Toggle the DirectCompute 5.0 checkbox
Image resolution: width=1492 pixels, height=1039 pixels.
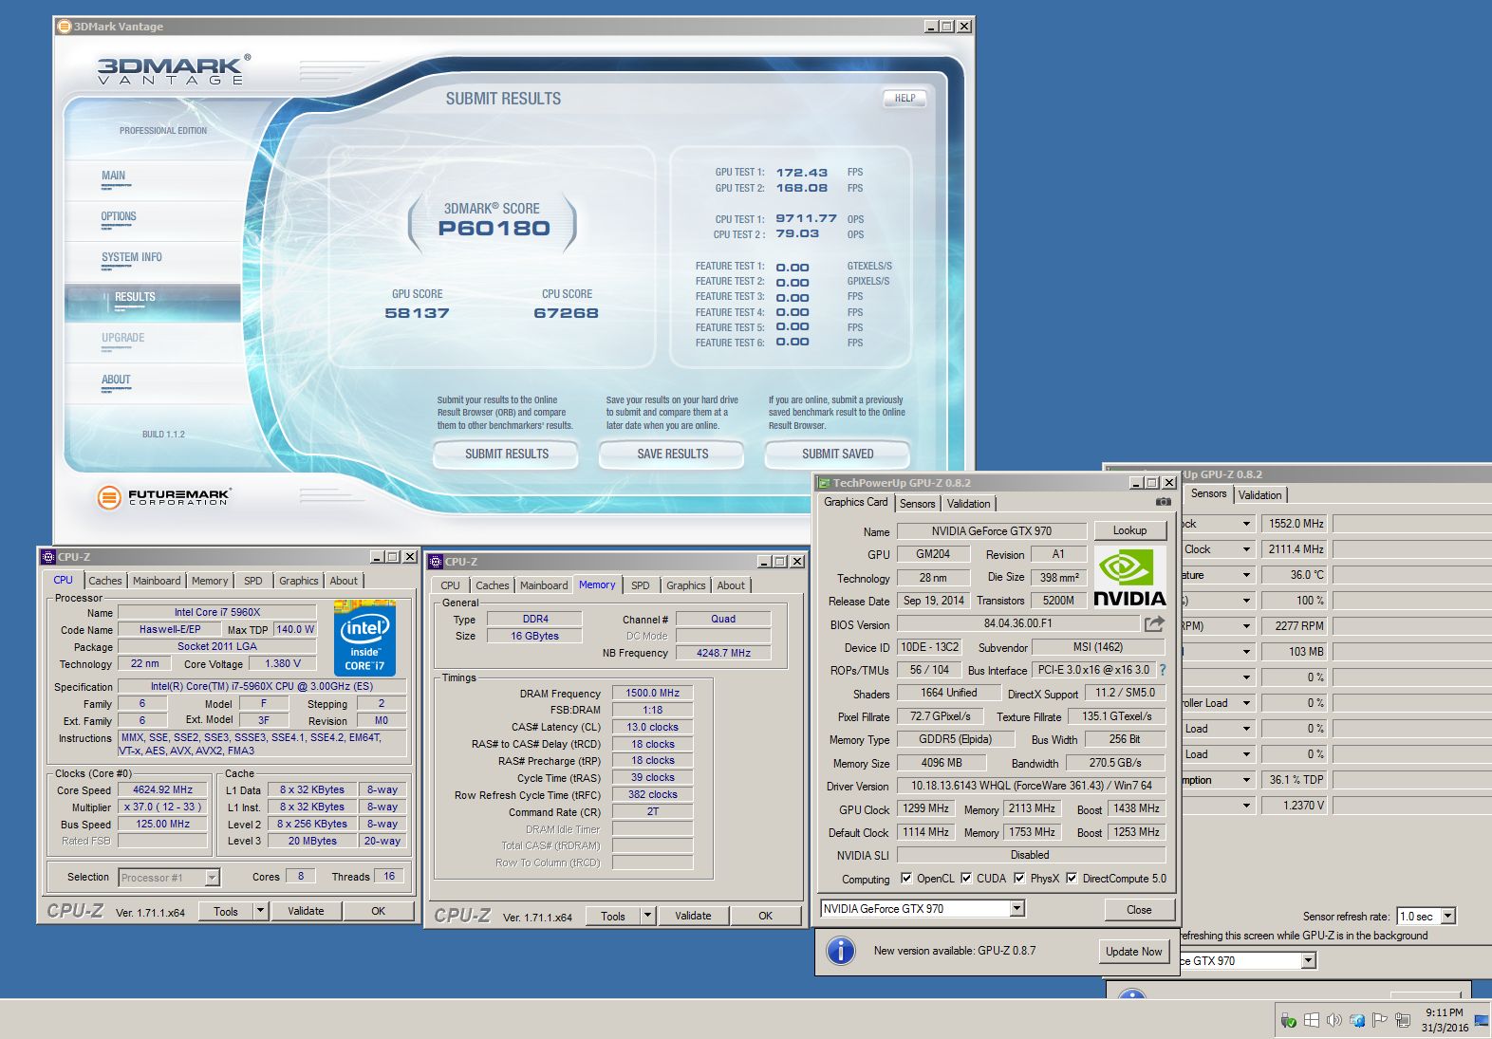point(1072,879)
